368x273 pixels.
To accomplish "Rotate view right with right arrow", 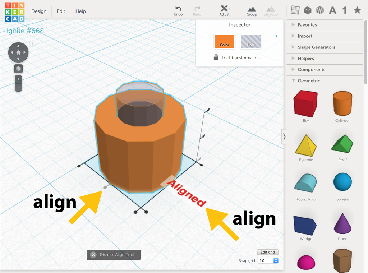I will coord(25,52).
